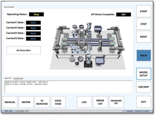
Task: Switch to the VISION TEST tab
Action: tap(18, 78)
